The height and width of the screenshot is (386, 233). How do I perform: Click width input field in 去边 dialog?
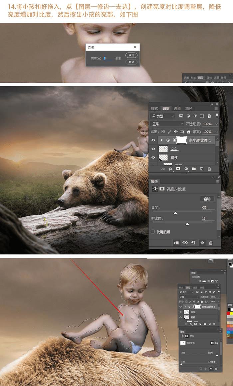(x=108, y=58)
